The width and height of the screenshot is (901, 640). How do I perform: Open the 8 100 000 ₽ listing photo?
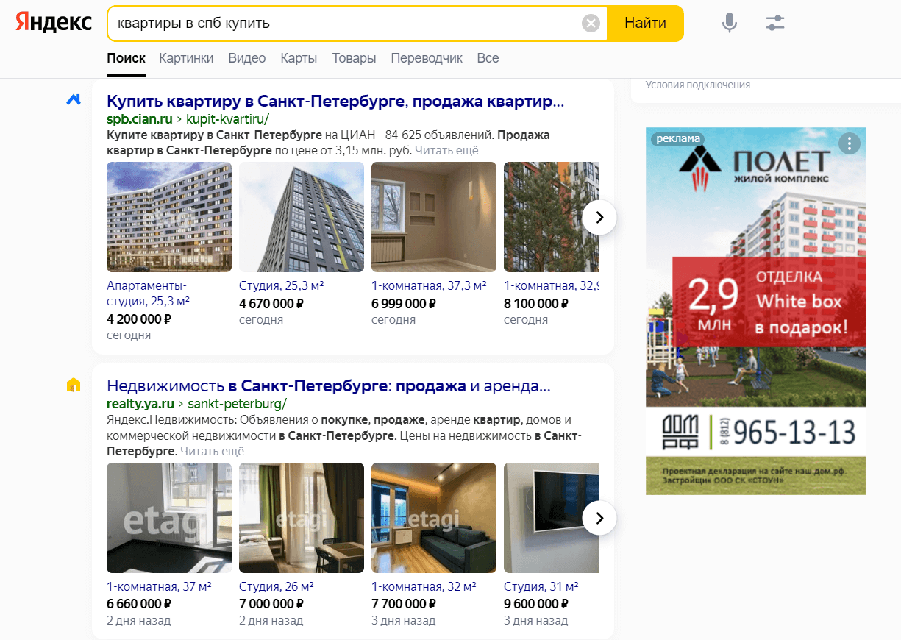(x=552, y=217)
